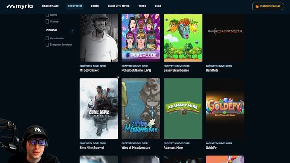
Task: Open the GoldeFy game card image
Action: [x=225, y=109]
